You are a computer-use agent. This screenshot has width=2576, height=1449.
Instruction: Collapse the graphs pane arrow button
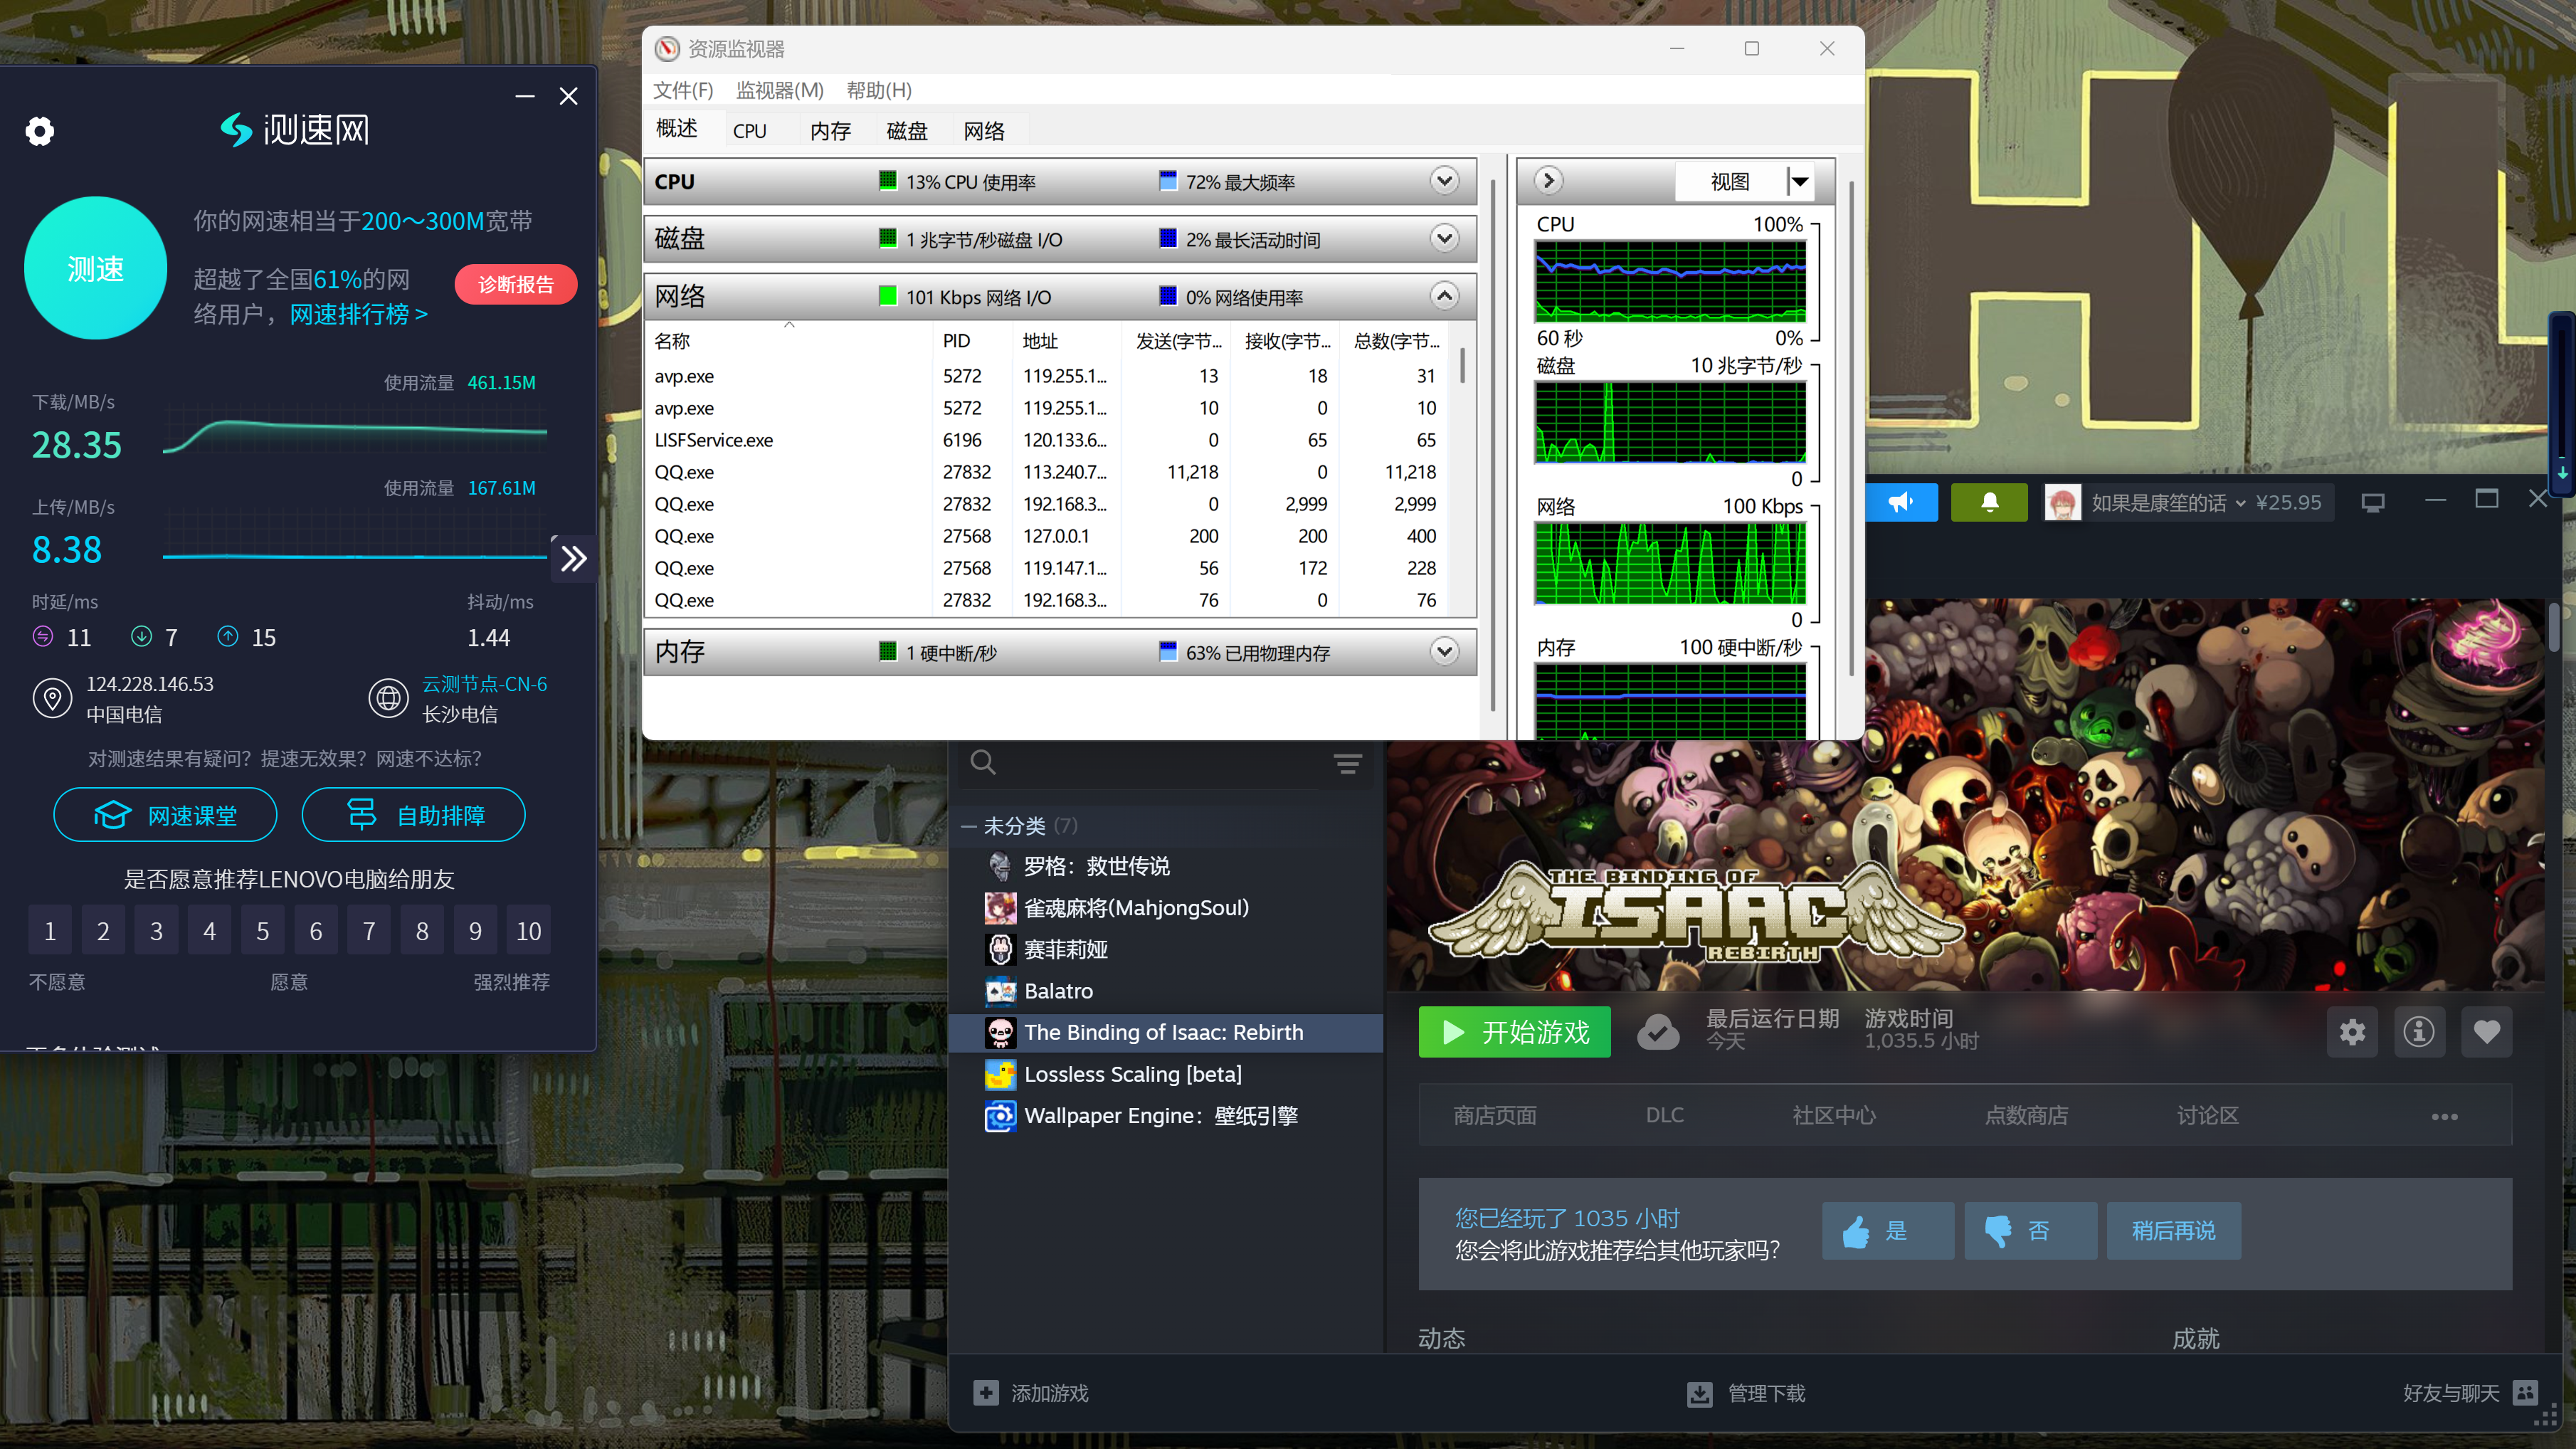click(1548, 181)
